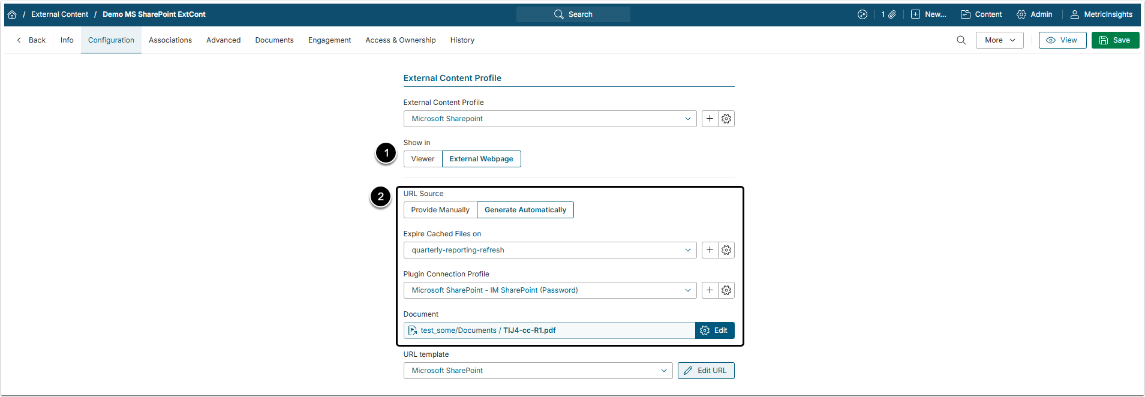Click the paperclip attachments icon in the header

coord(892,14)
